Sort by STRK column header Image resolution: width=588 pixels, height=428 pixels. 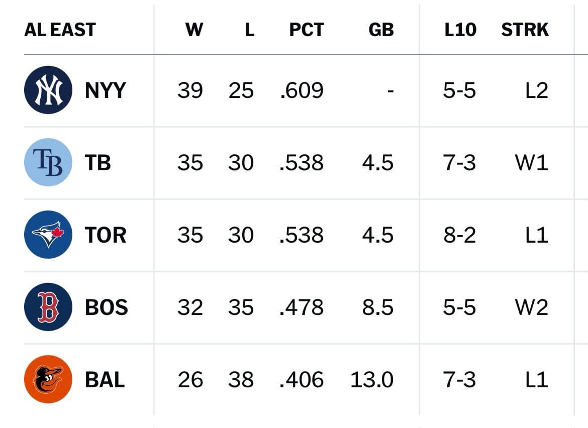525,30
